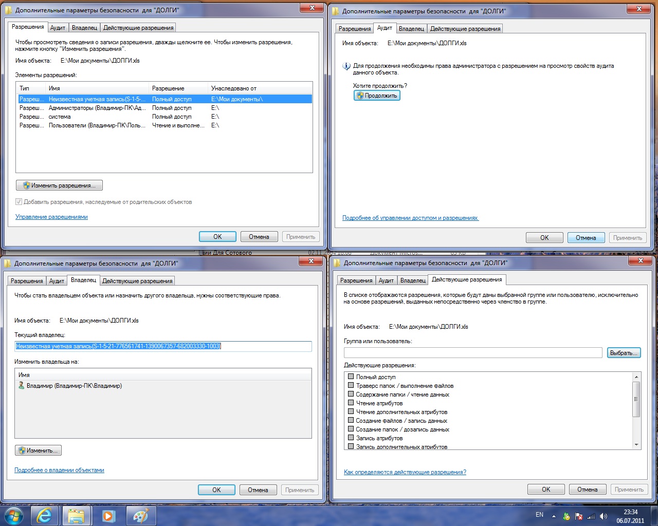Click the Разрешение column header

(178, 88)
